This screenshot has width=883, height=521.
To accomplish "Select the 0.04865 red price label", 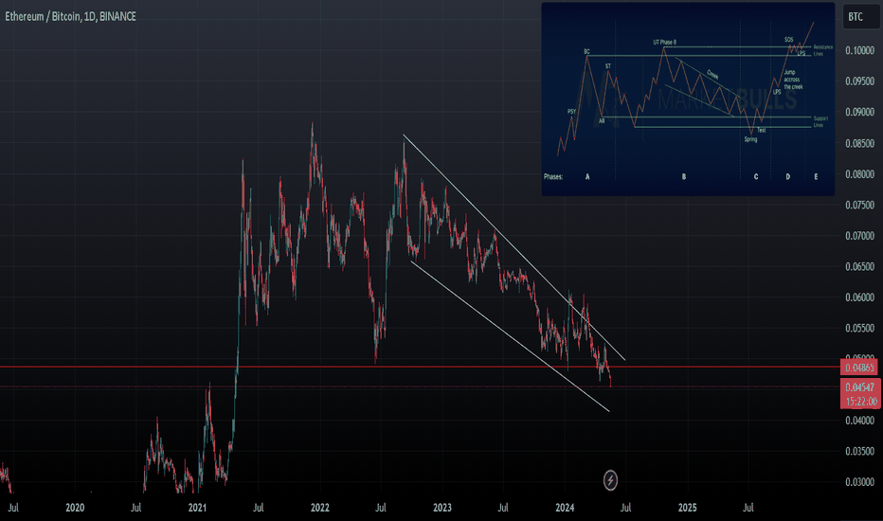I will tap(859, 368).
